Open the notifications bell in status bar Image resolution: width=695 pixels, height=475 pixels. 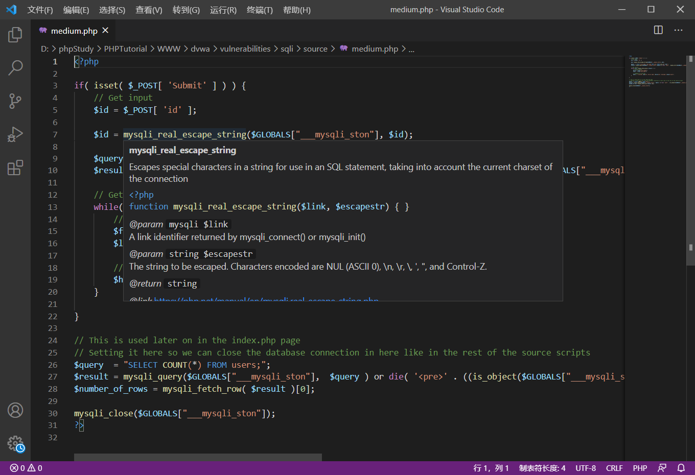click(x=681, y=468)
